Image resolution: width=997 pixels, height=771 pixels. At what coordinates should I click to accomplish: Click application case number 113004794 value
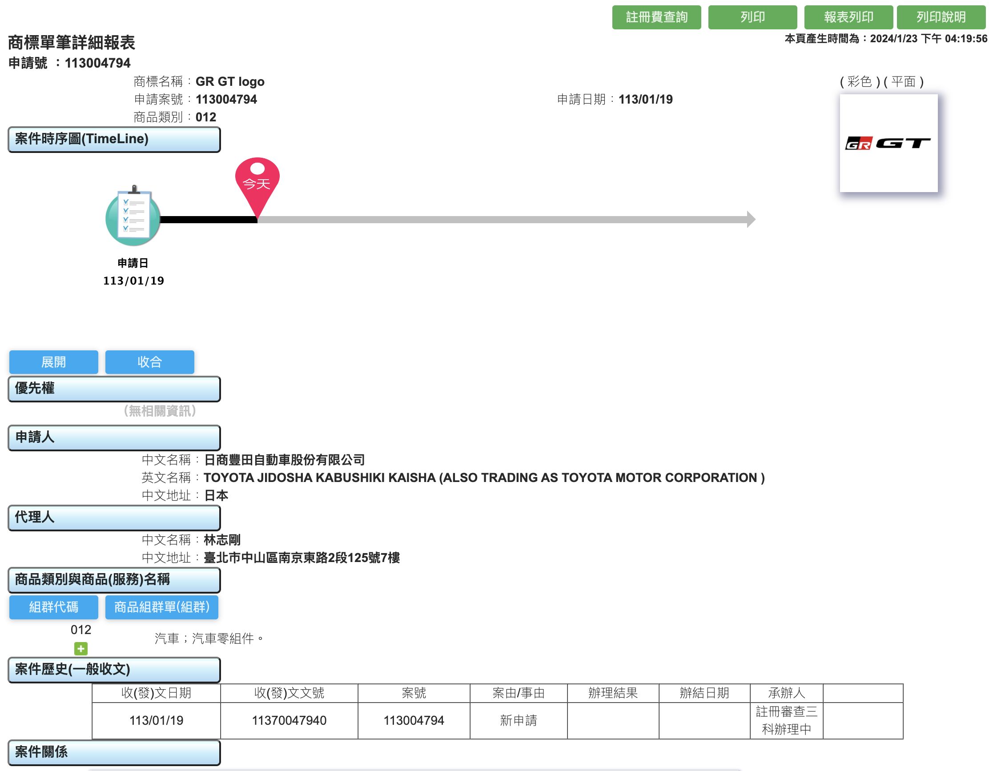click(226, 100)
